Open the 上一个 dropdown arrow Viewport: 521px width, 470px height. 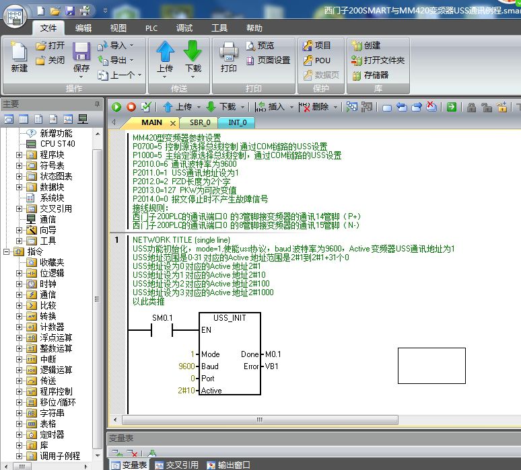pos(139,75)
